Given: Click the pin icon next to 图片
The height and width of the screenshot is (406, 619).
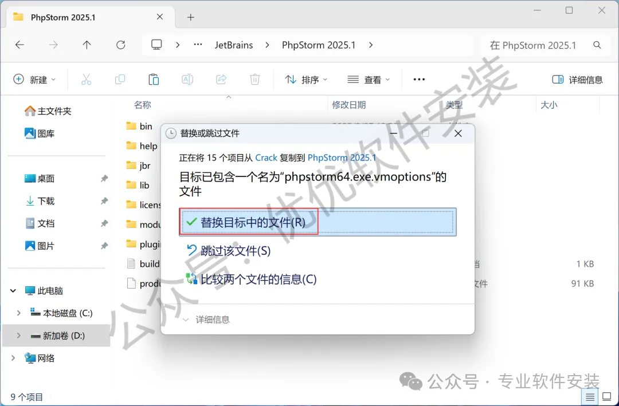Looking at the screenshot, I should (x=104, y=246).
